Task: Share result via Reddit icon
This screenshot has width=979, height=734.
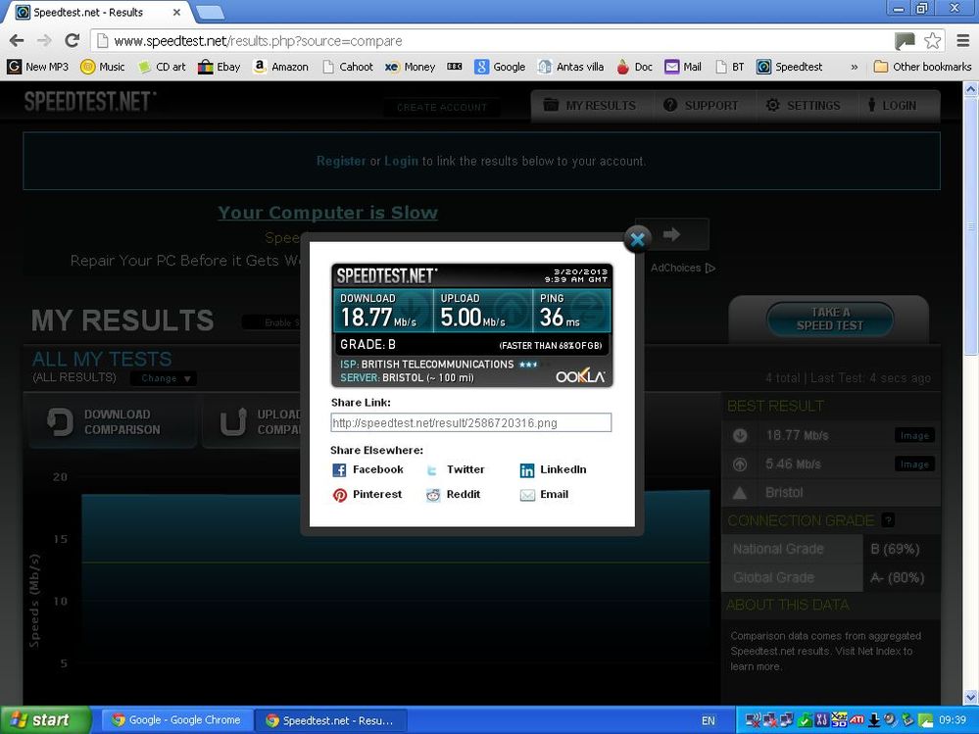Action: coord(433,495)
